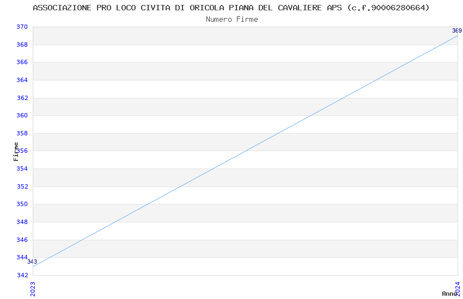Click the 370 y-axis label
The width and height of the screenshot is (463, 299).
point(22,27)
